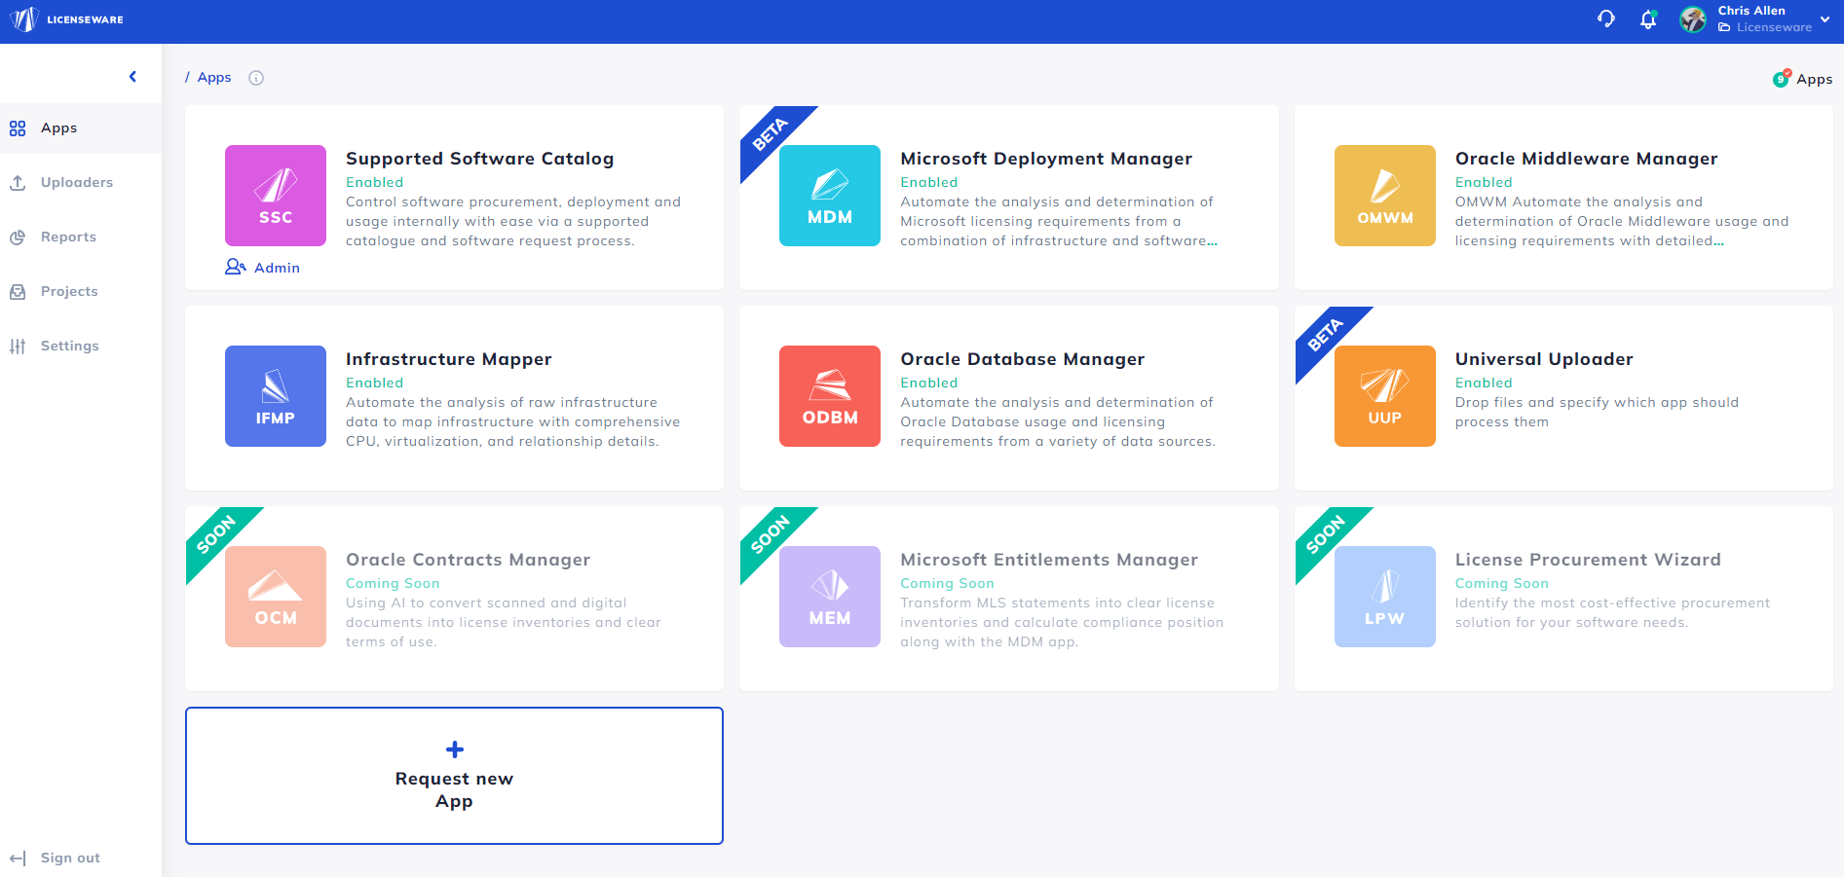The height and width of the screenshot is (877, 1844).
Task: Click the Infrastructure Mapper title
Action: click(x=449, y=359)
